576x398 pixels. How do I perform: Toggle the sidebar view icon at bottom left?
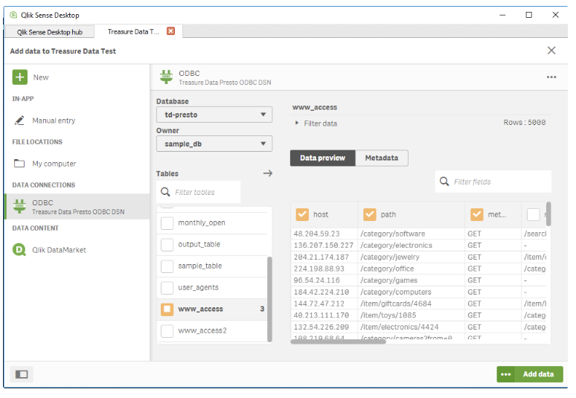pyautogui.click(x=22, y=374)
